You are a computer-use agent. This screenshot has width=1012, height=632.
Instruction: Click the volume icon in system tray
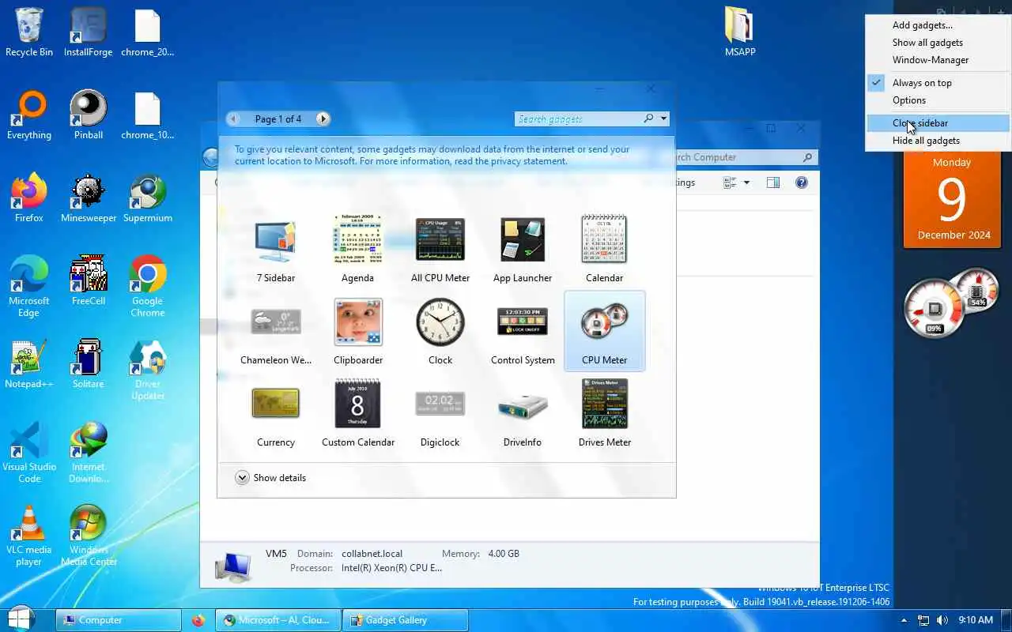pos(942,620)
